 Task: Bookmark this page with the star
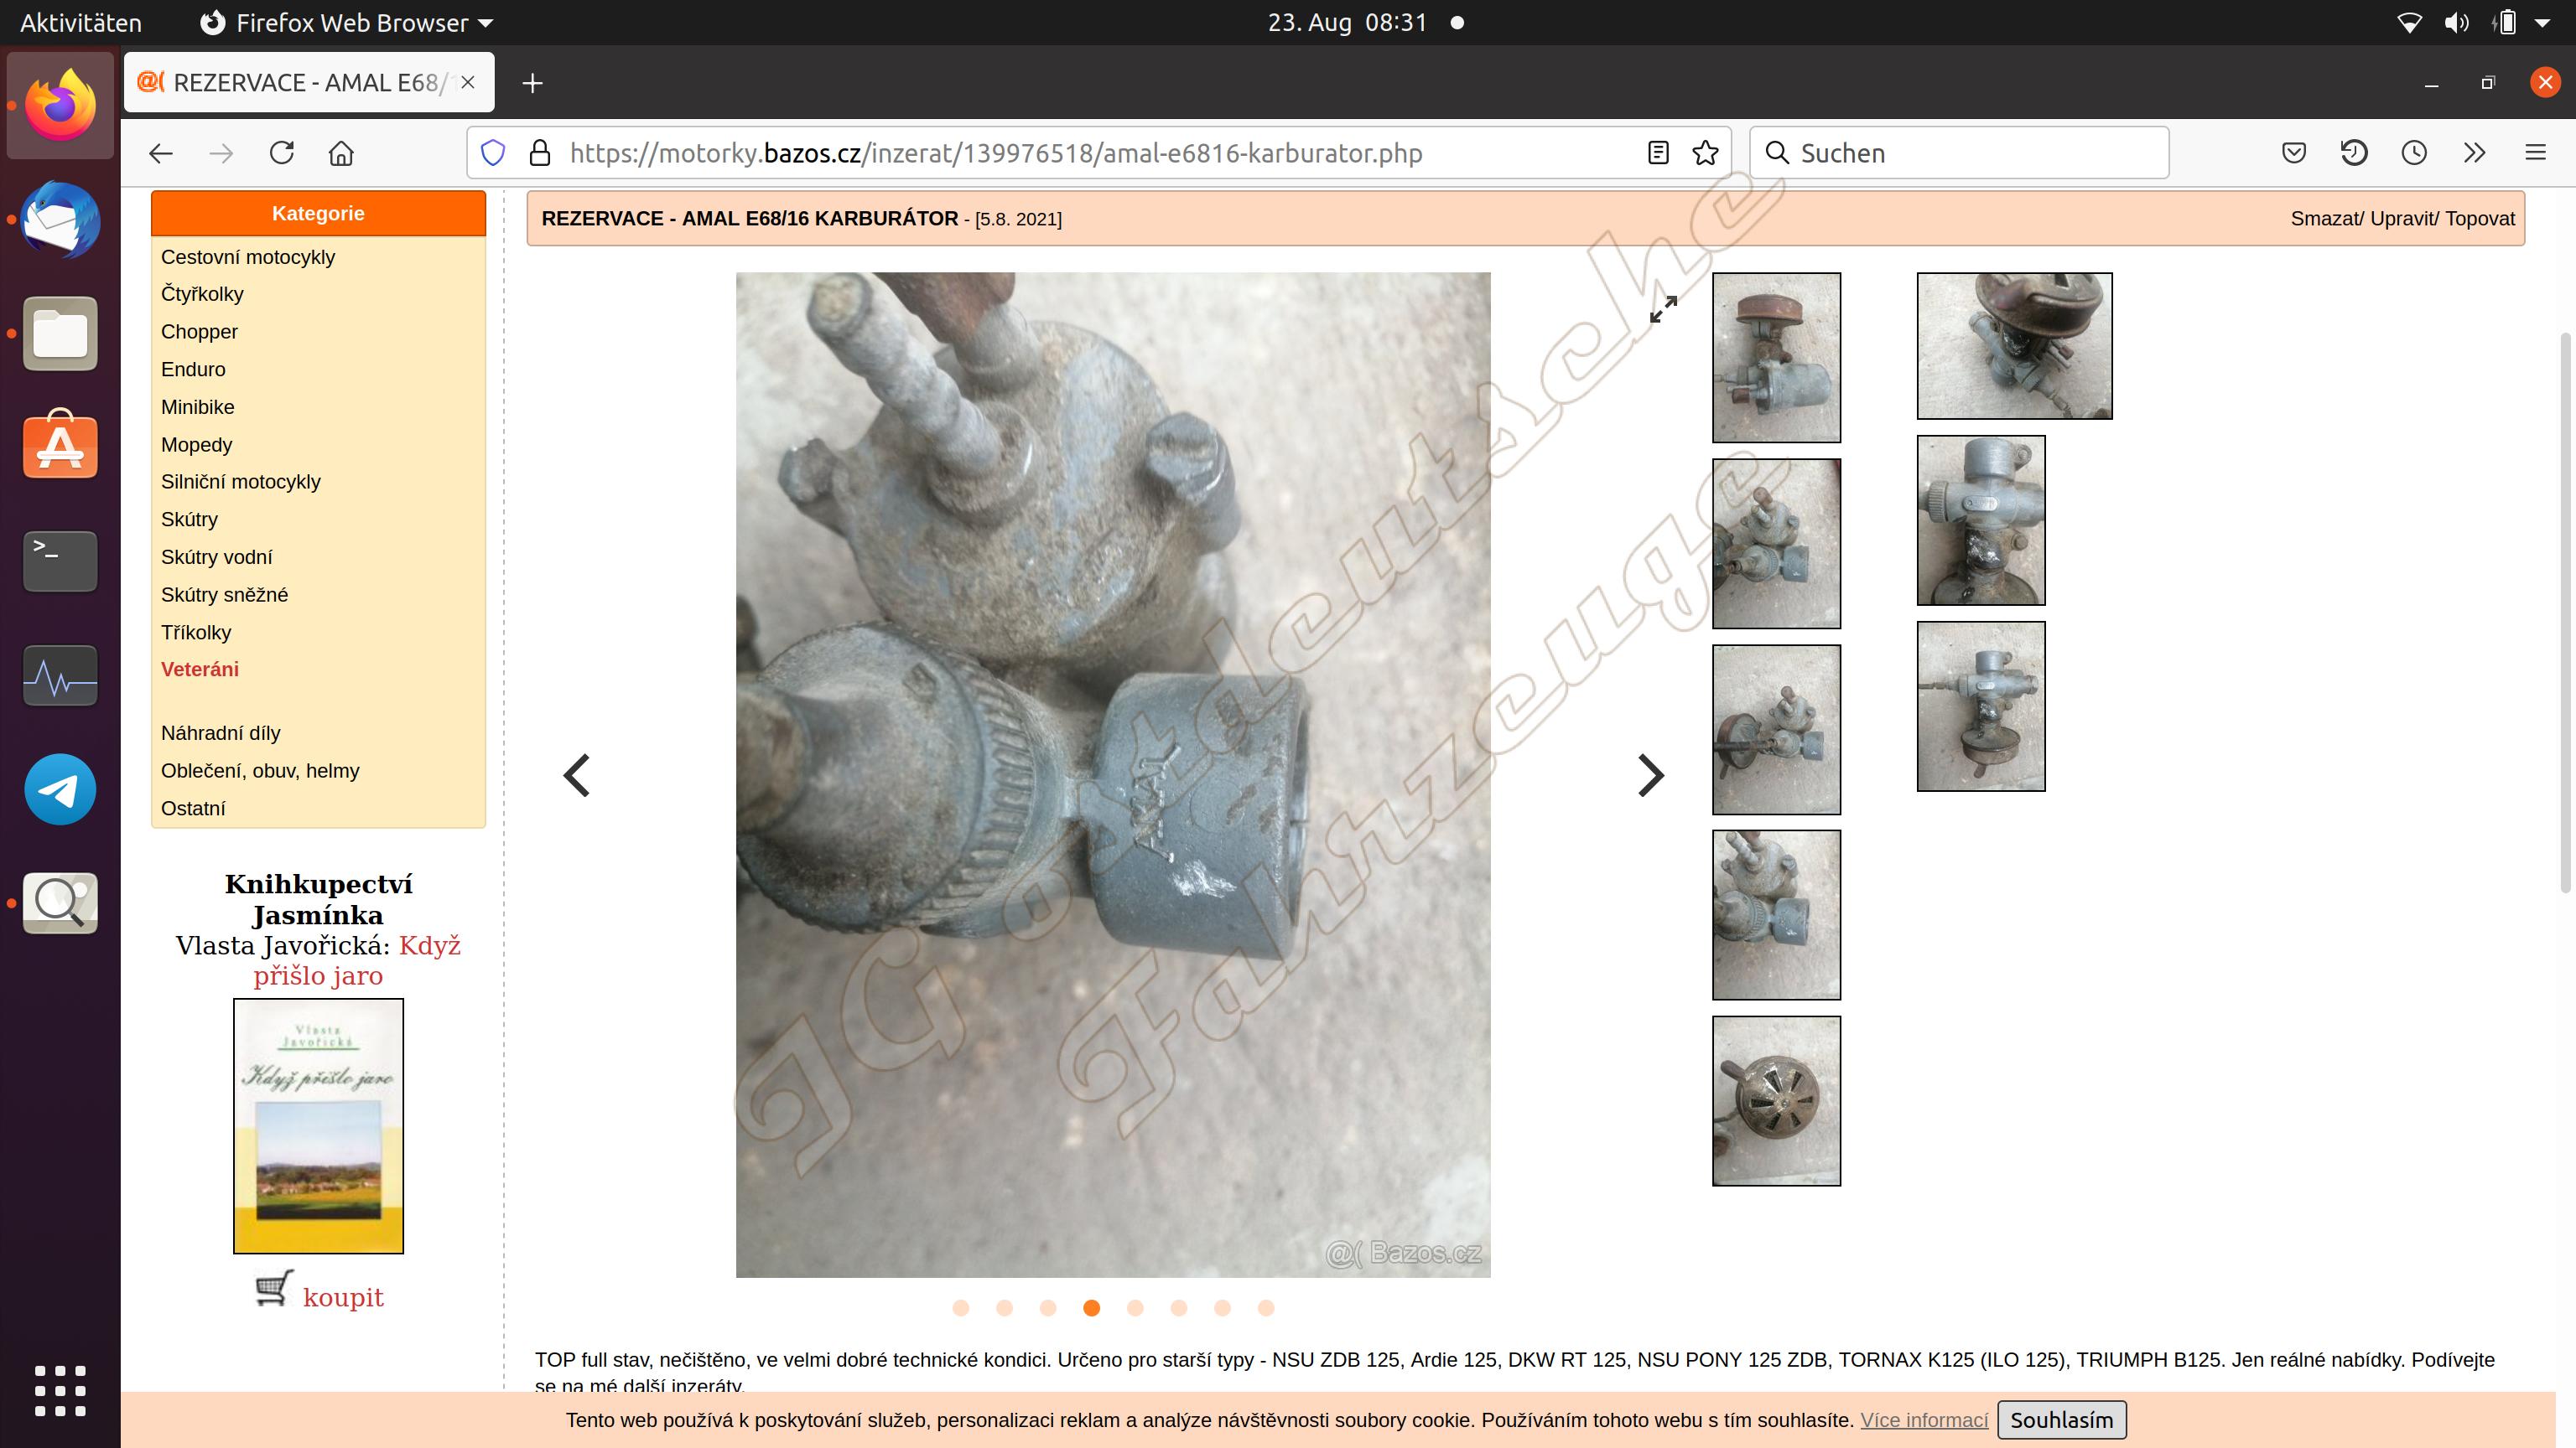(1705, 153)
